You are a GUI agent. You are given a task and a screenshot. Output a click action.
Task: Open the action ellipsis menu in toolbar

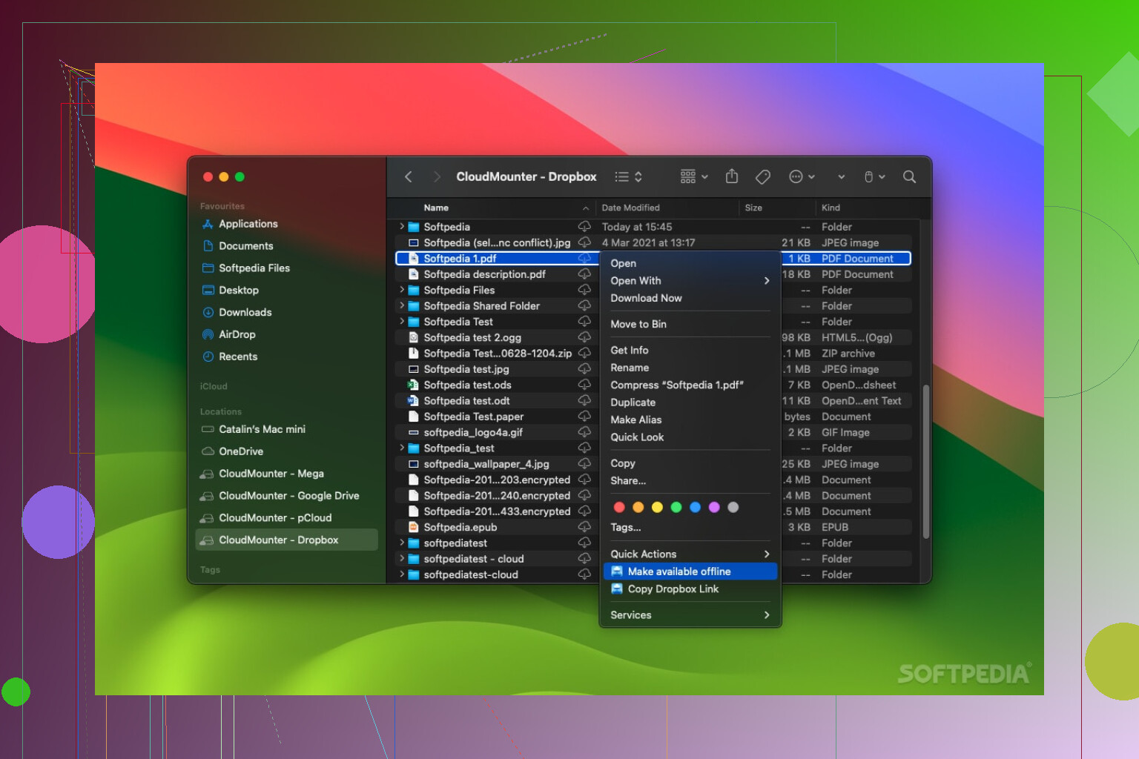[801, 176]
